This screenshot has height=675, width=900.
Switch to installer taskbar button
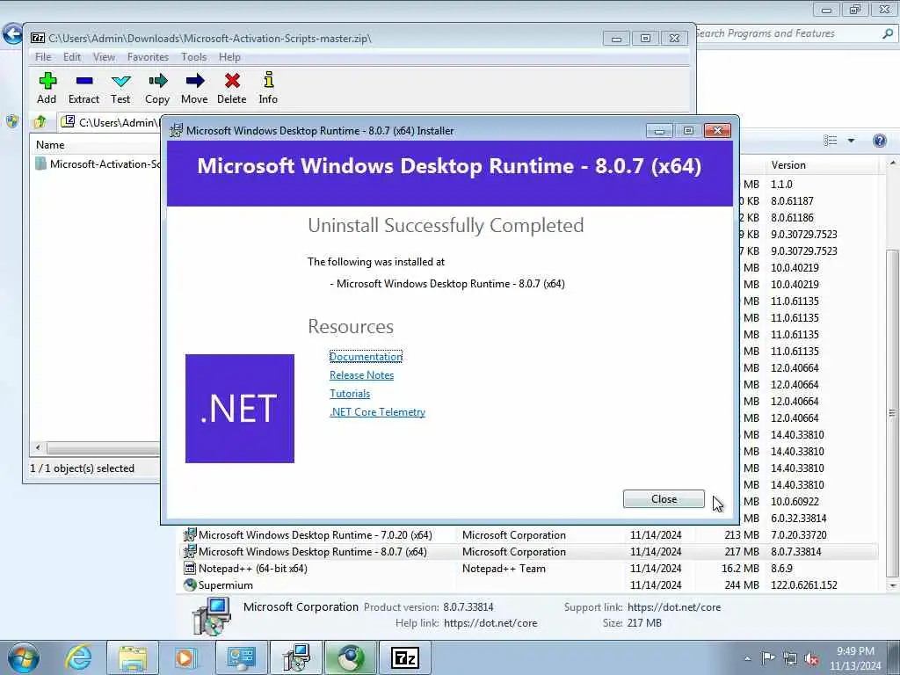tap(296, 657)
